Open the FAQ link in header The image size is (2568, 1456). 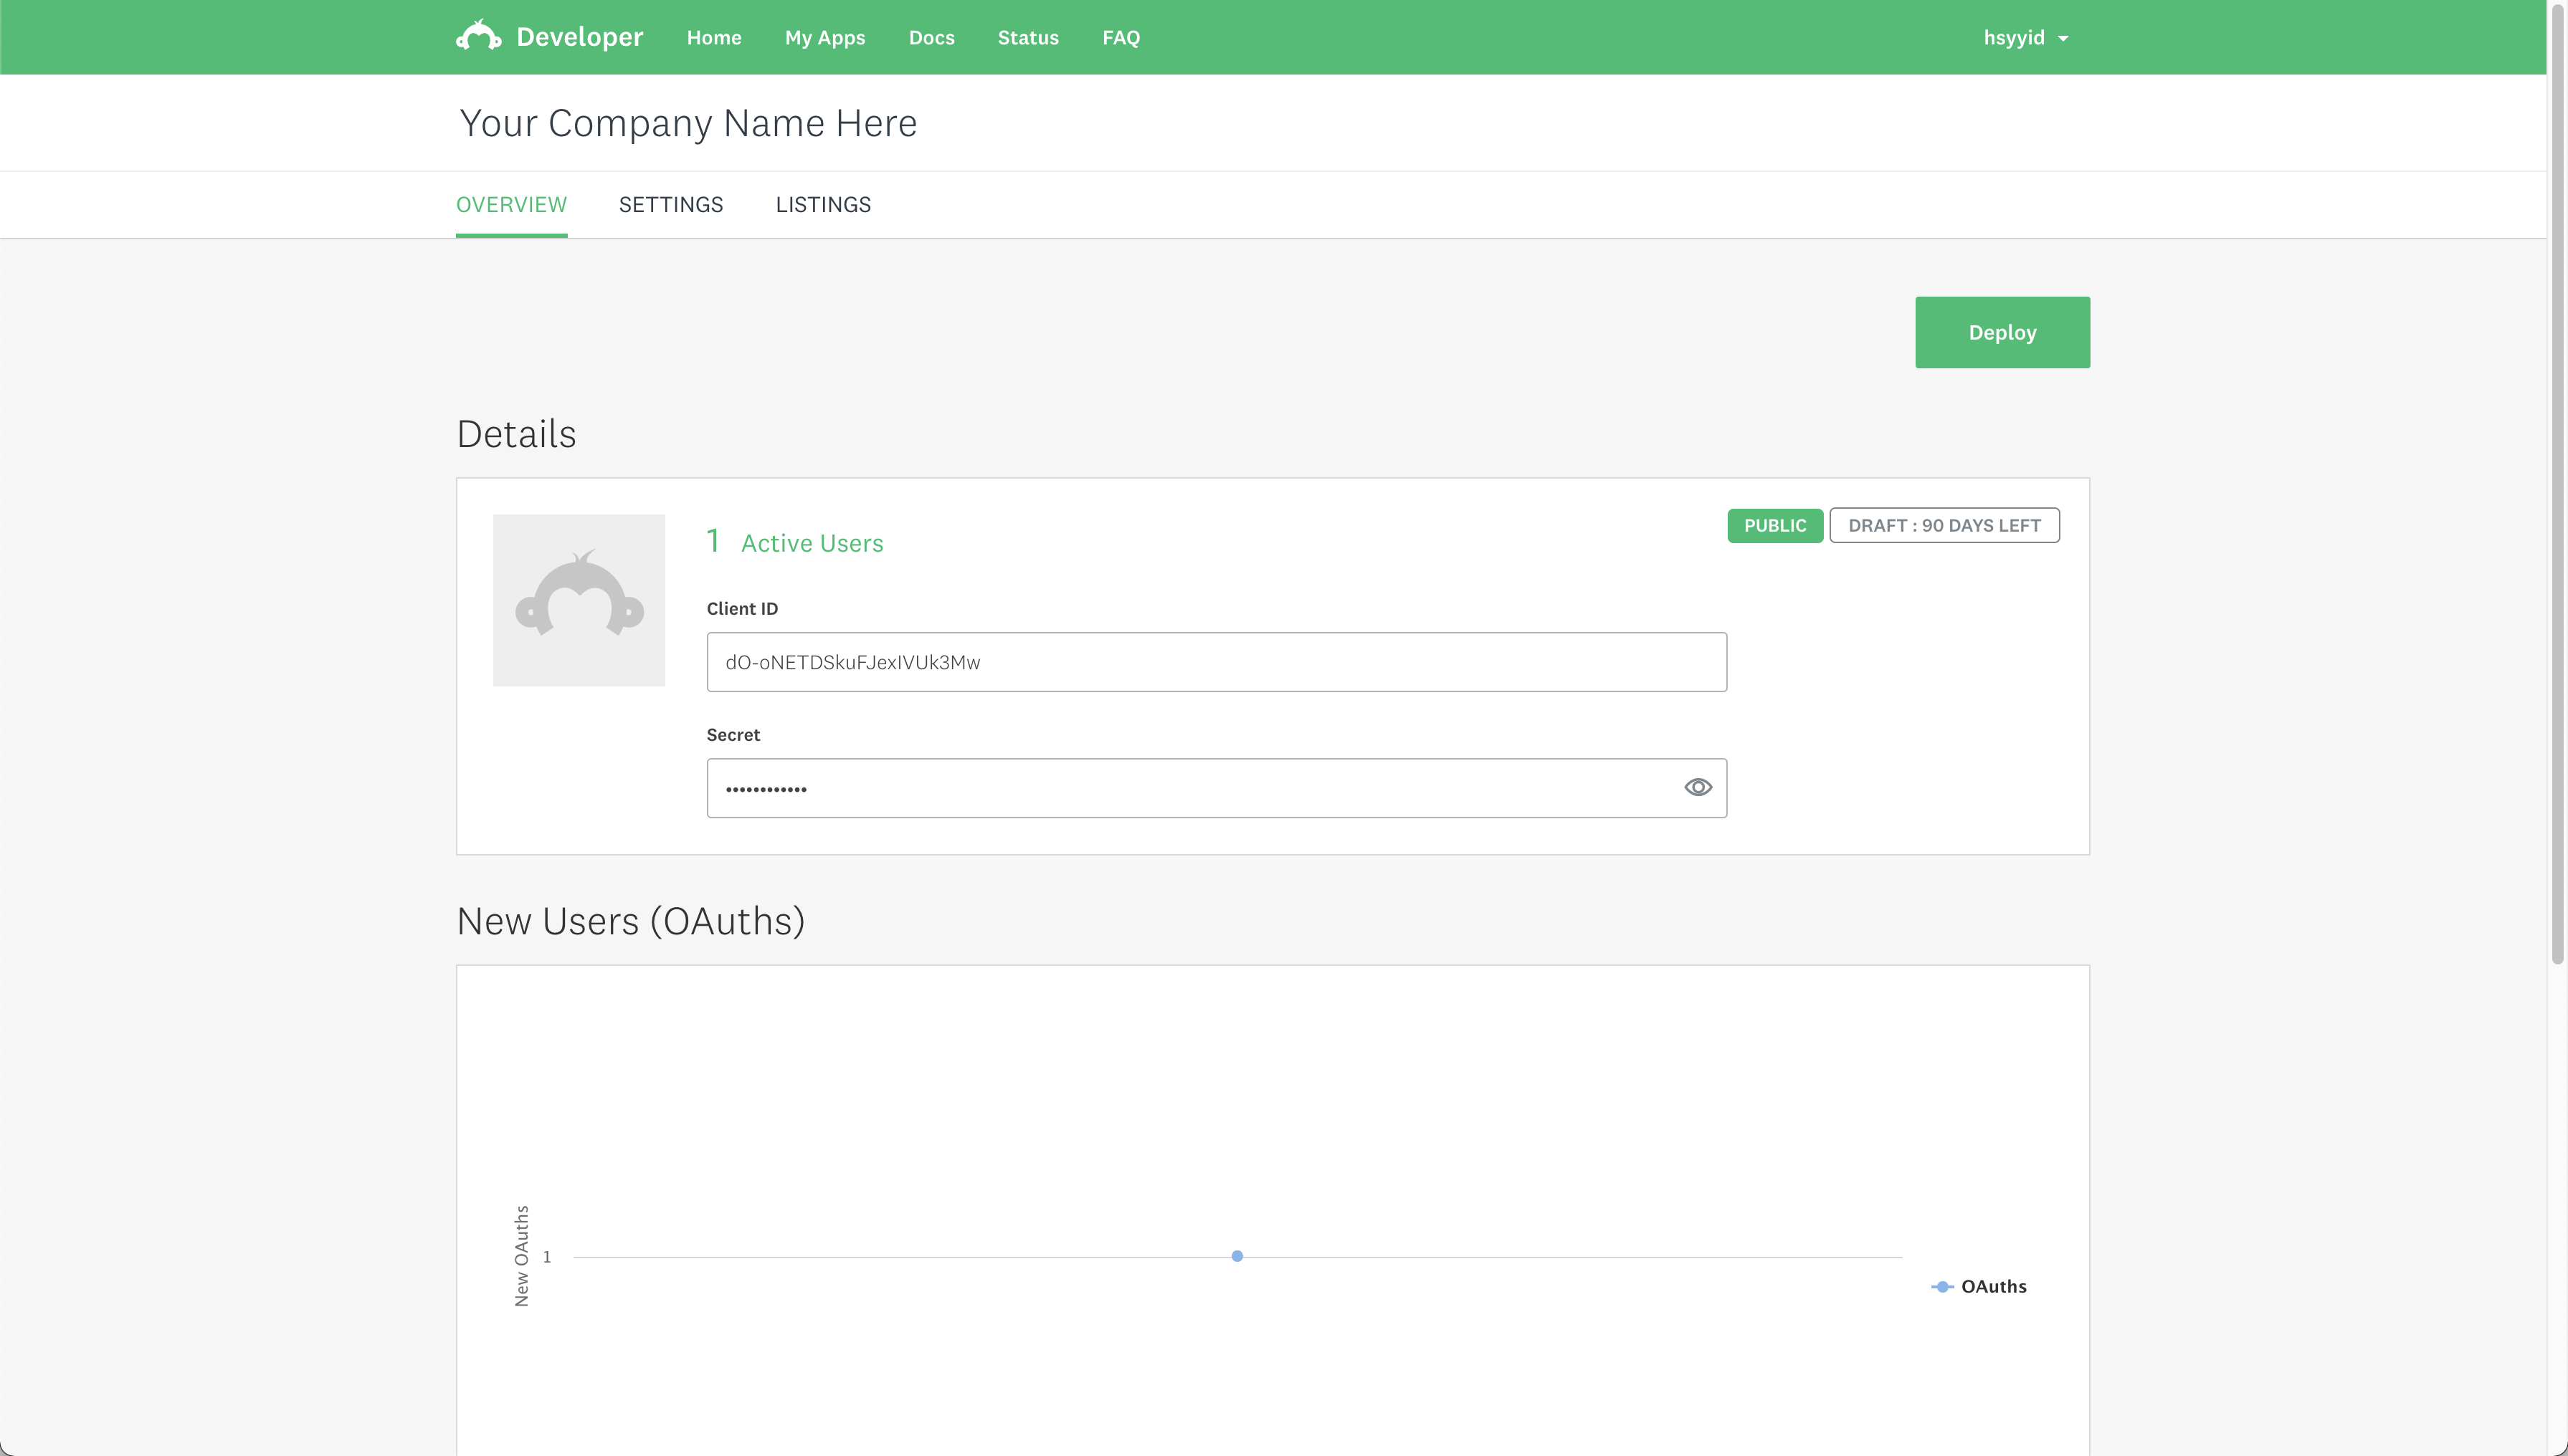point(1121,38)
